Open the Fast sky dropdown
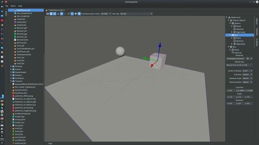 pos(136,14)
